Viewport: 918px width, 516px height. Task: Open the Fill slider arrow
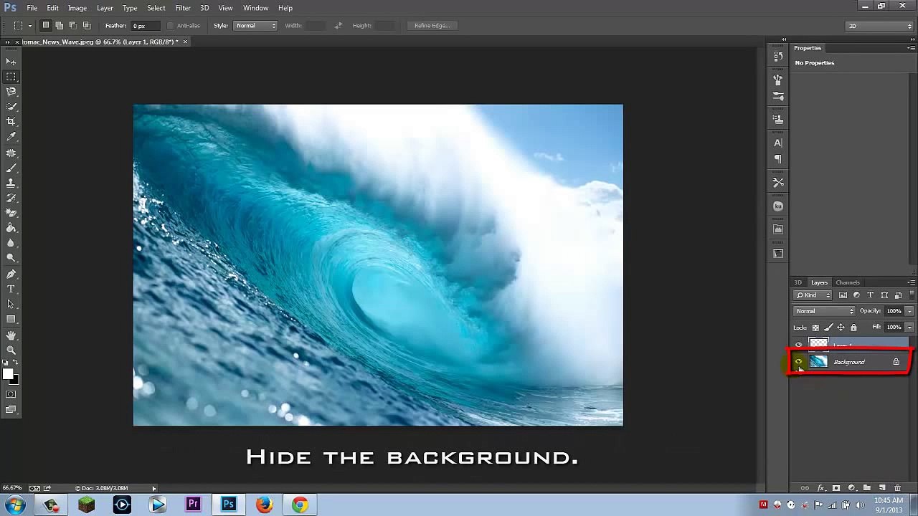point(909,327)
